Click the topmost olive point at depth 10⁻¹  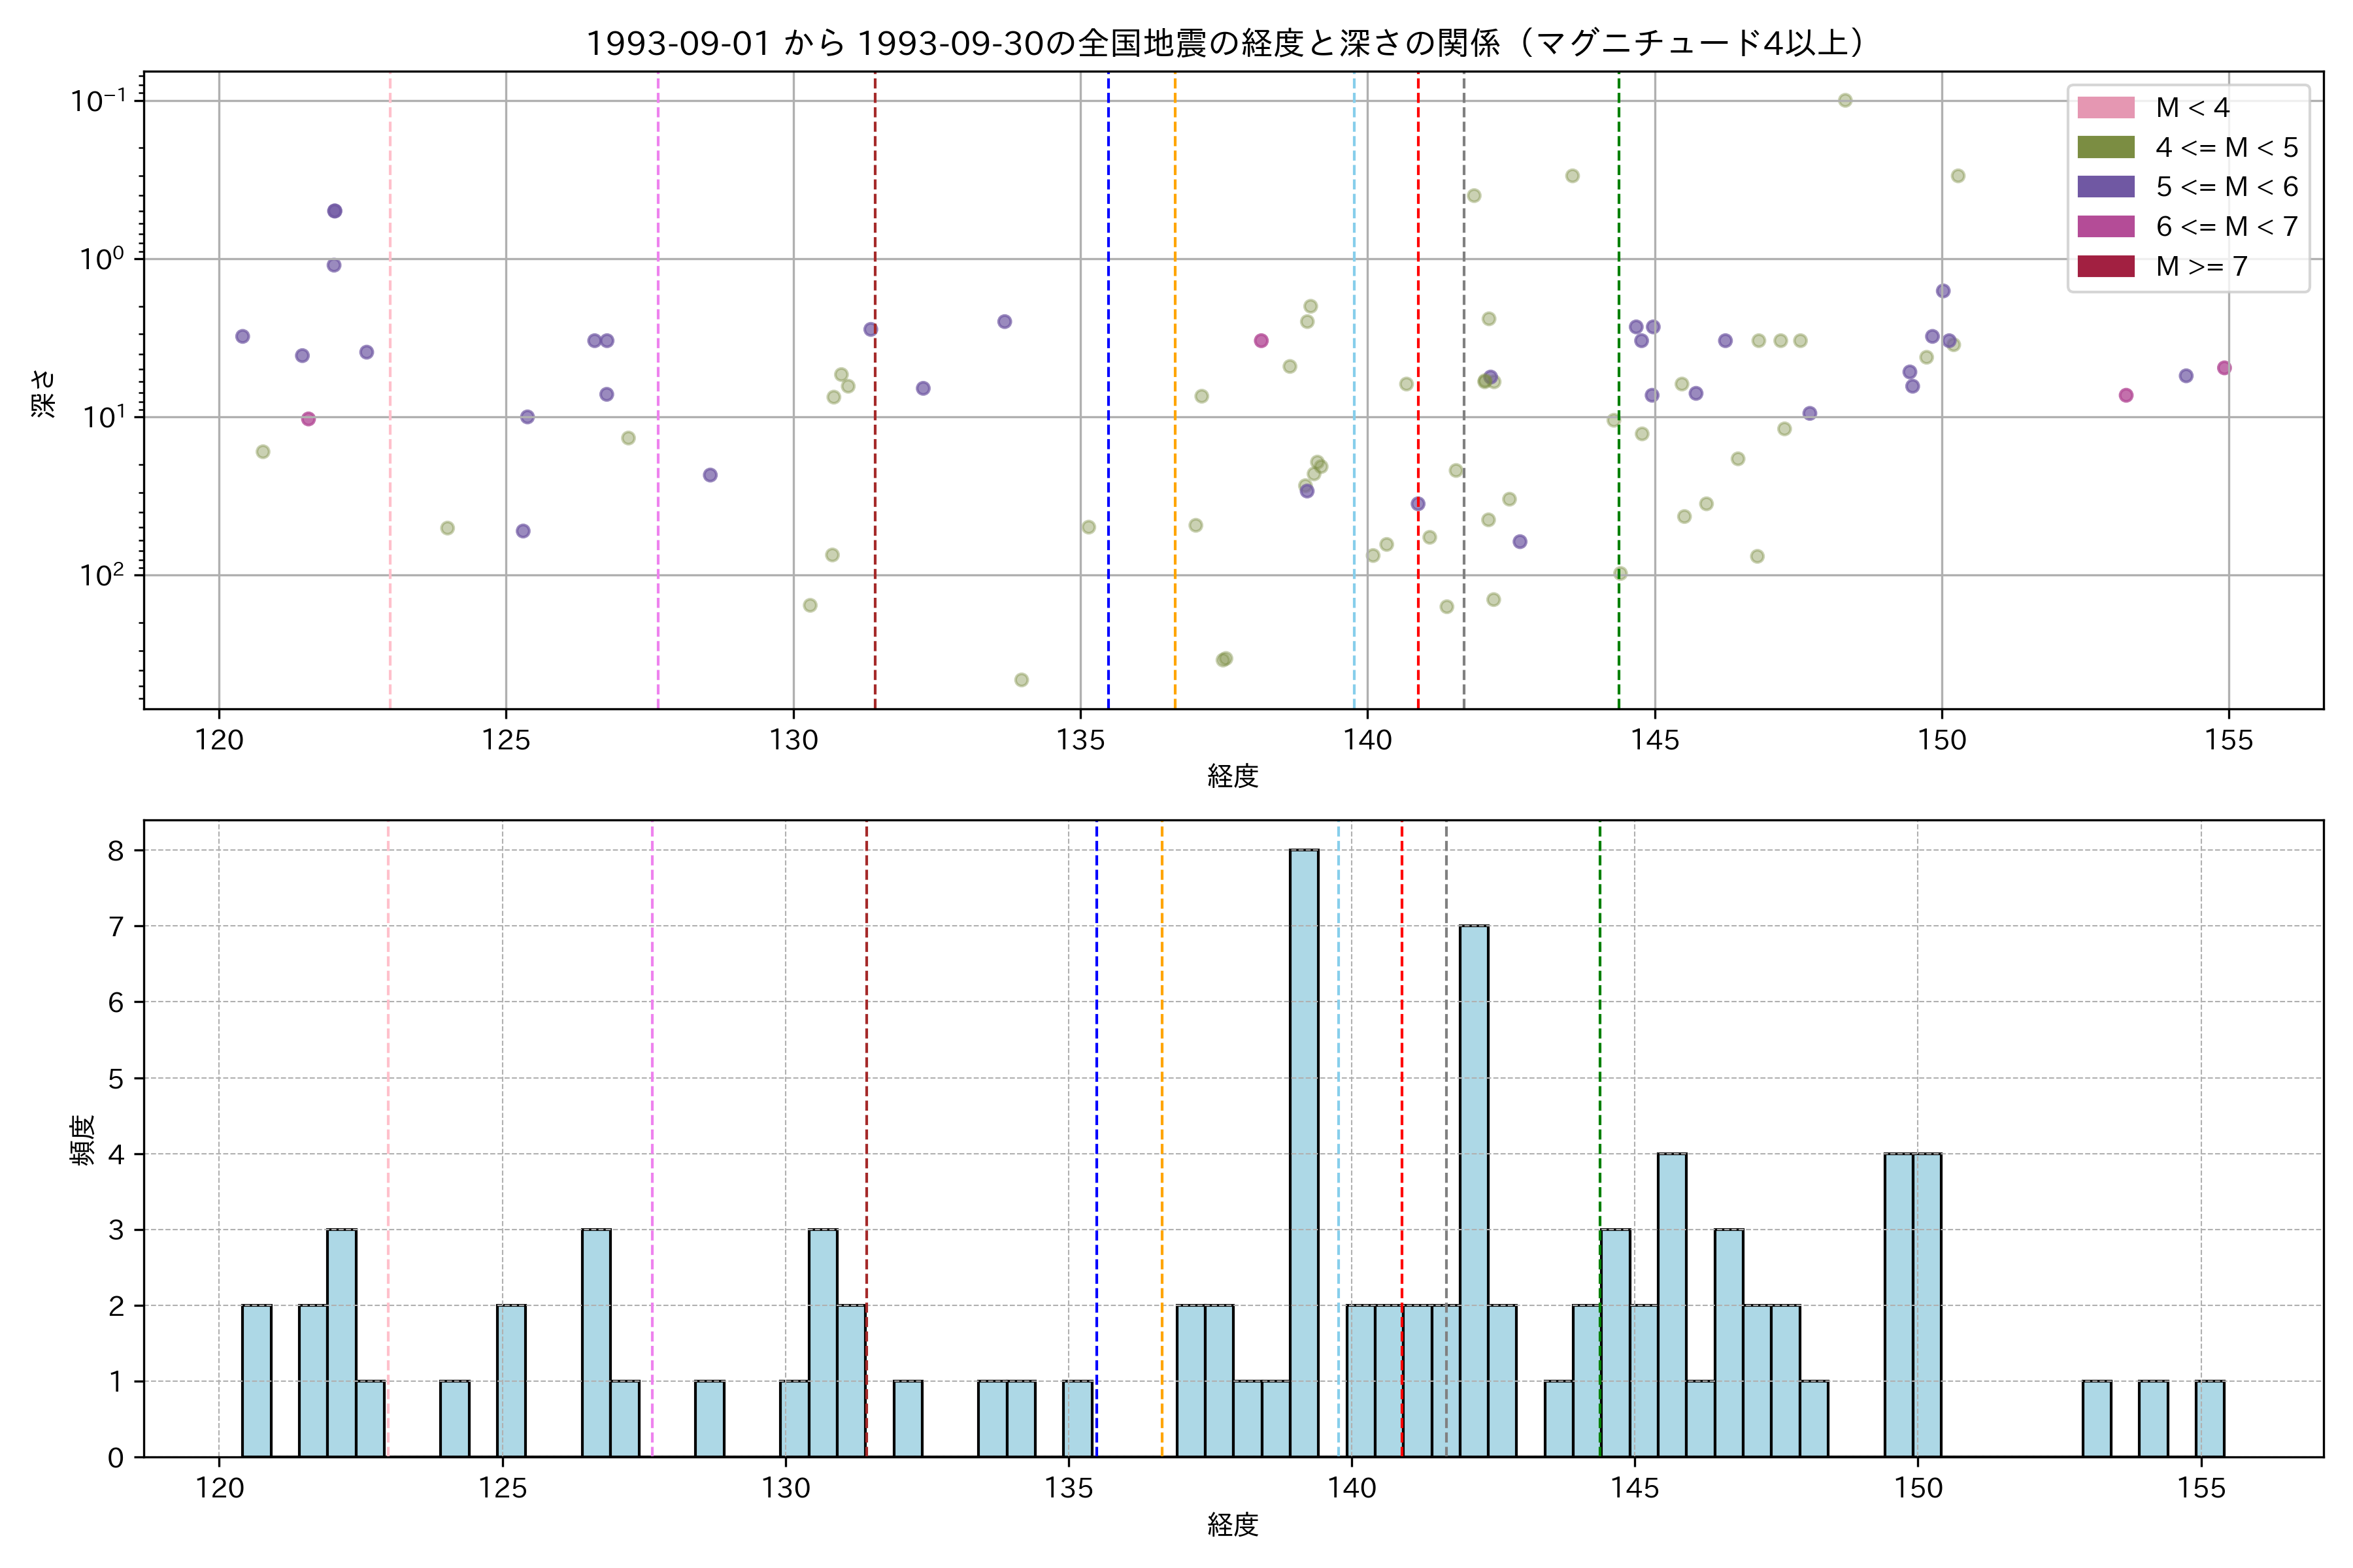(x=1844, y=100)
